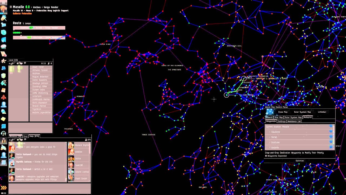Open the Solar System Map tab

[x=293, y=117]
